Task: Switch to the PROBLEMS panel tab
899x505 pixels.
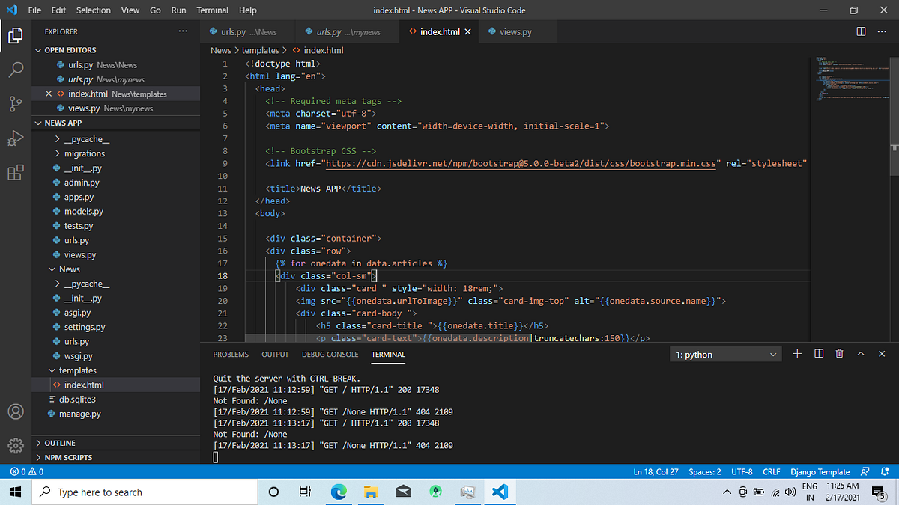Action: point(231,355)
